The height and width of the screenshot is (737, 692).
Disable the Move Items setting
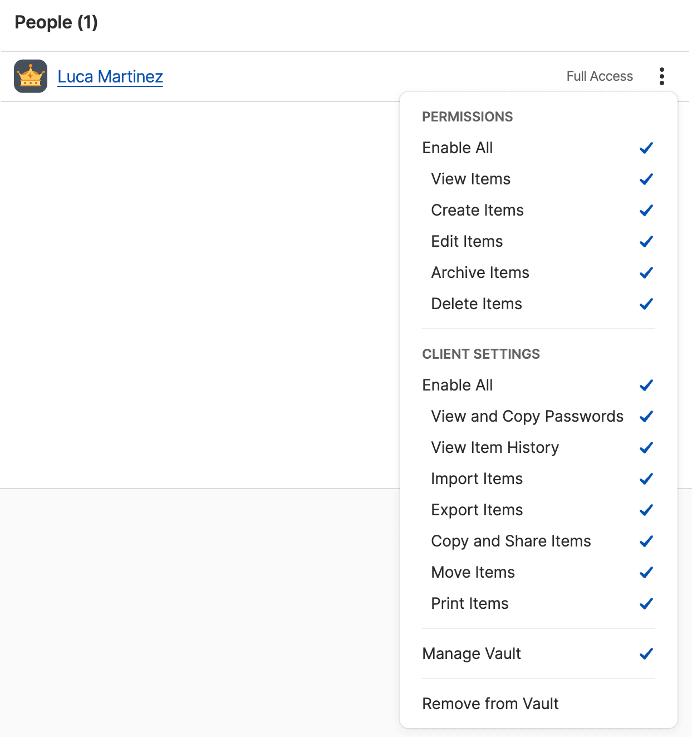538,572
